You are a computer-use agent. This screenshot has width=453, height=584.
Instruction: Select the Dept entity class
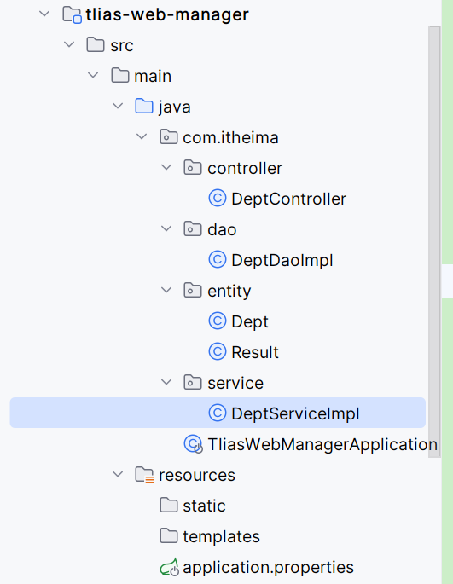249,321
